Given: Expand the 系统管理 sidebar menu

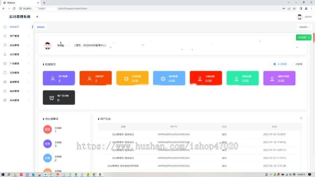Looking at the screenshot, I should 16,100.
